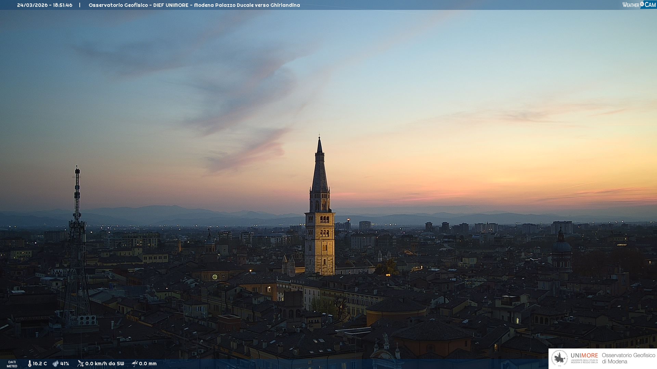Image resolution: width=657 pixels, height=369 pixels.
Task: Click the 0.0 mm rainfall reading
Action: click(x=148, y=364)
